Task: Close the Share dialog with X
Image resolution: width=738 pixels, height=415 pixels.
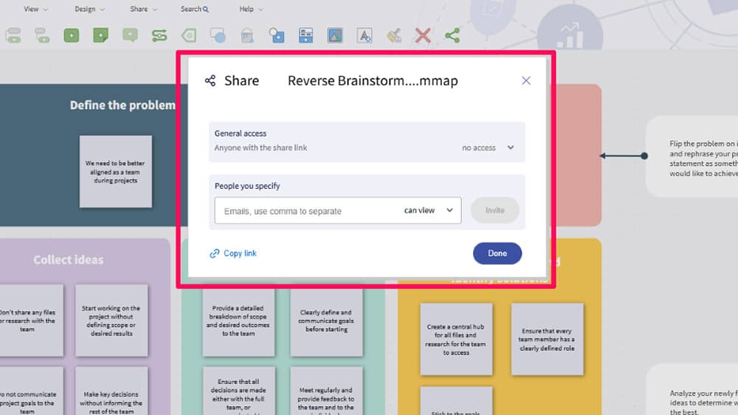Action: pos(526,81)
